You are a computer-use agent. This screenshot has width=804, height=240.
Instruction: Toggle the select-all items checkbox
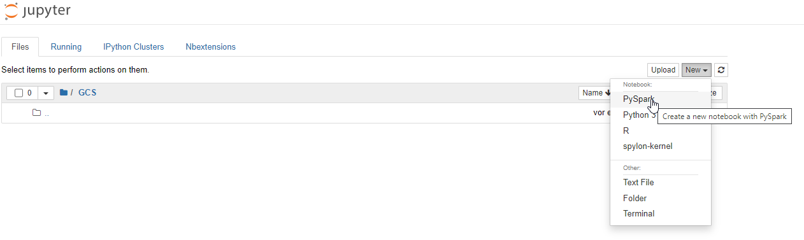[18, 93]
